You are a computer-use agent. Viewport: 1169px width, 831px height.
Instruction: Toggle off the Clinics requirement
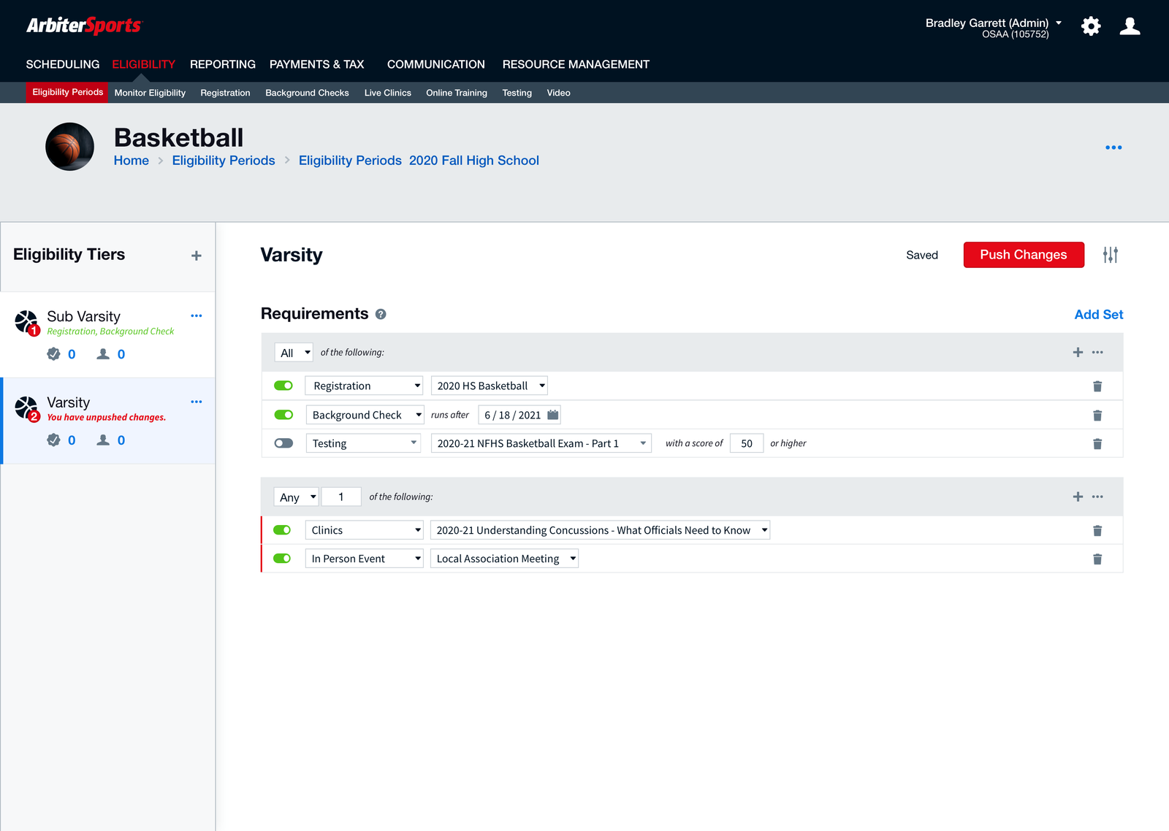[282, 530]
